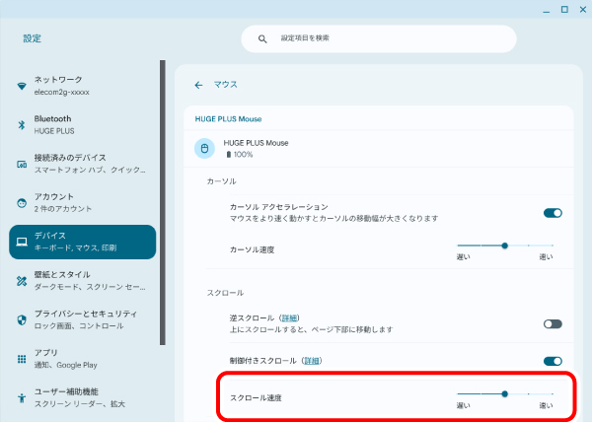Turn off the 制御付きスクロール toggle

553,361
